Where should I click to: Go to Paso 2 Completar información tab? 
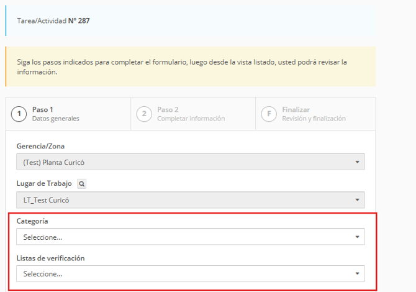pyautogui.click(x=191, y=114)
